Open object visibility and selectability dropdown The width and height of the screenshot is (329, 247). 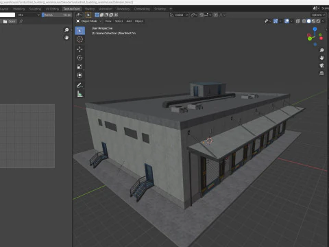(x=268, y=21)
